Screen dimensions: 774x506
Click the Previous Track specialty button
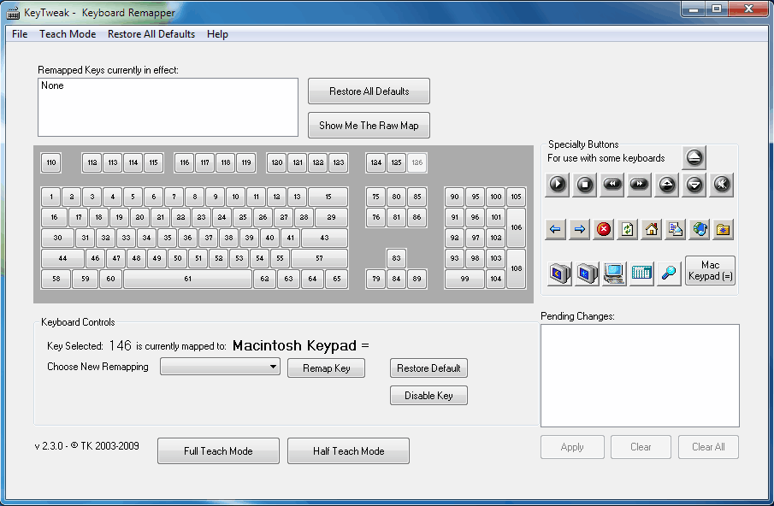pyautogui.click(x=612, y=185)
